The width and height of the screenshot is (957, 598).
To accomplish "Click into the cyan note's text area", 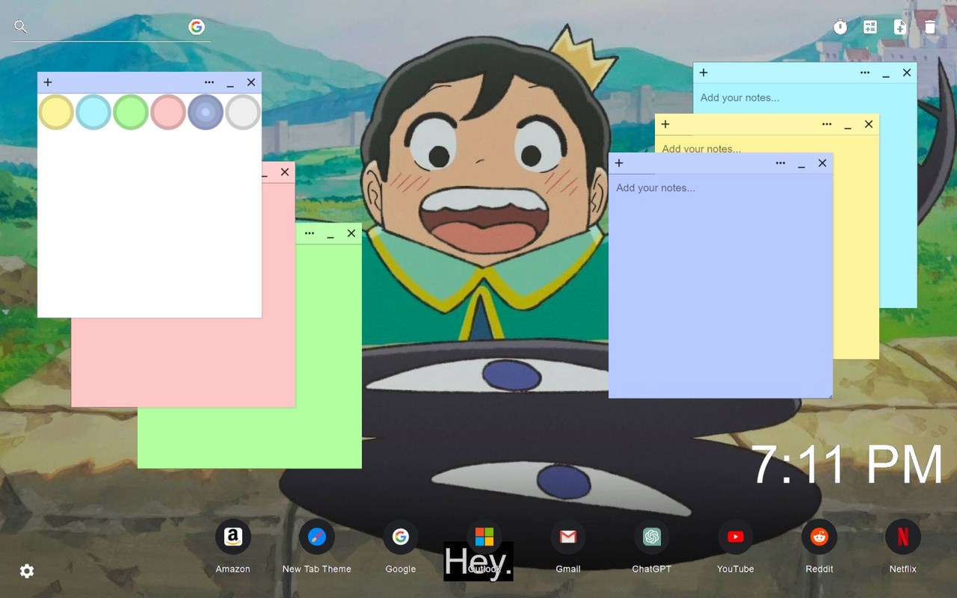I will pyautogui.click(x=805, y=98).
